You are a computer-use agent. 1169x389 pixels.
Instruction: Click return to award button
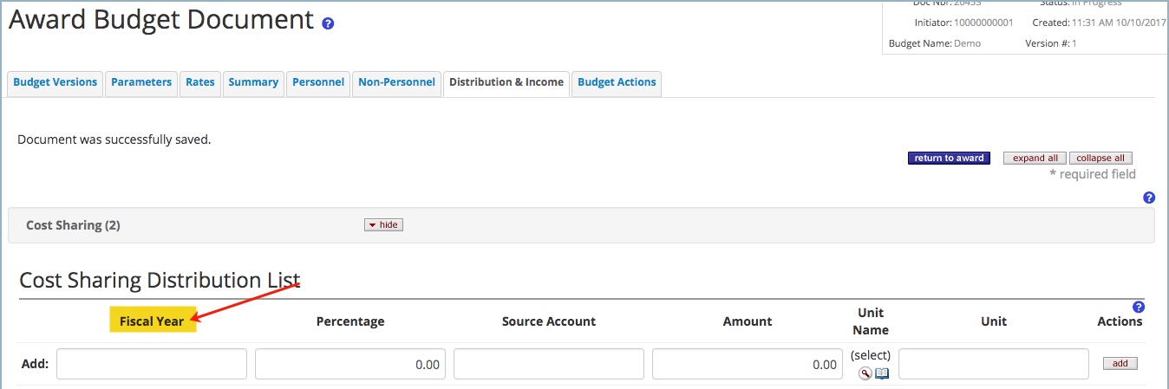point(949,159)
